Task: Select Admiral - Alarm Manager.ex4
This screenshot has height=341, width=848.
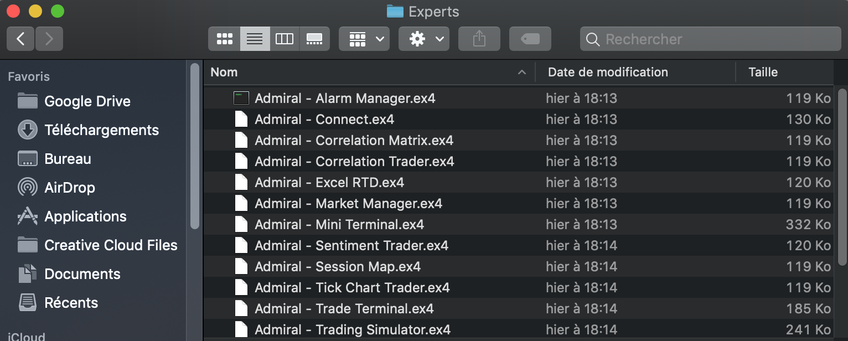Action: pyautogui.click(x=518, y=99)
